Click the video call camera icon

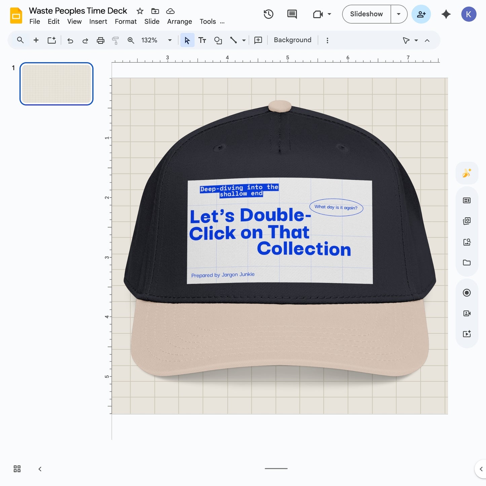318,14
